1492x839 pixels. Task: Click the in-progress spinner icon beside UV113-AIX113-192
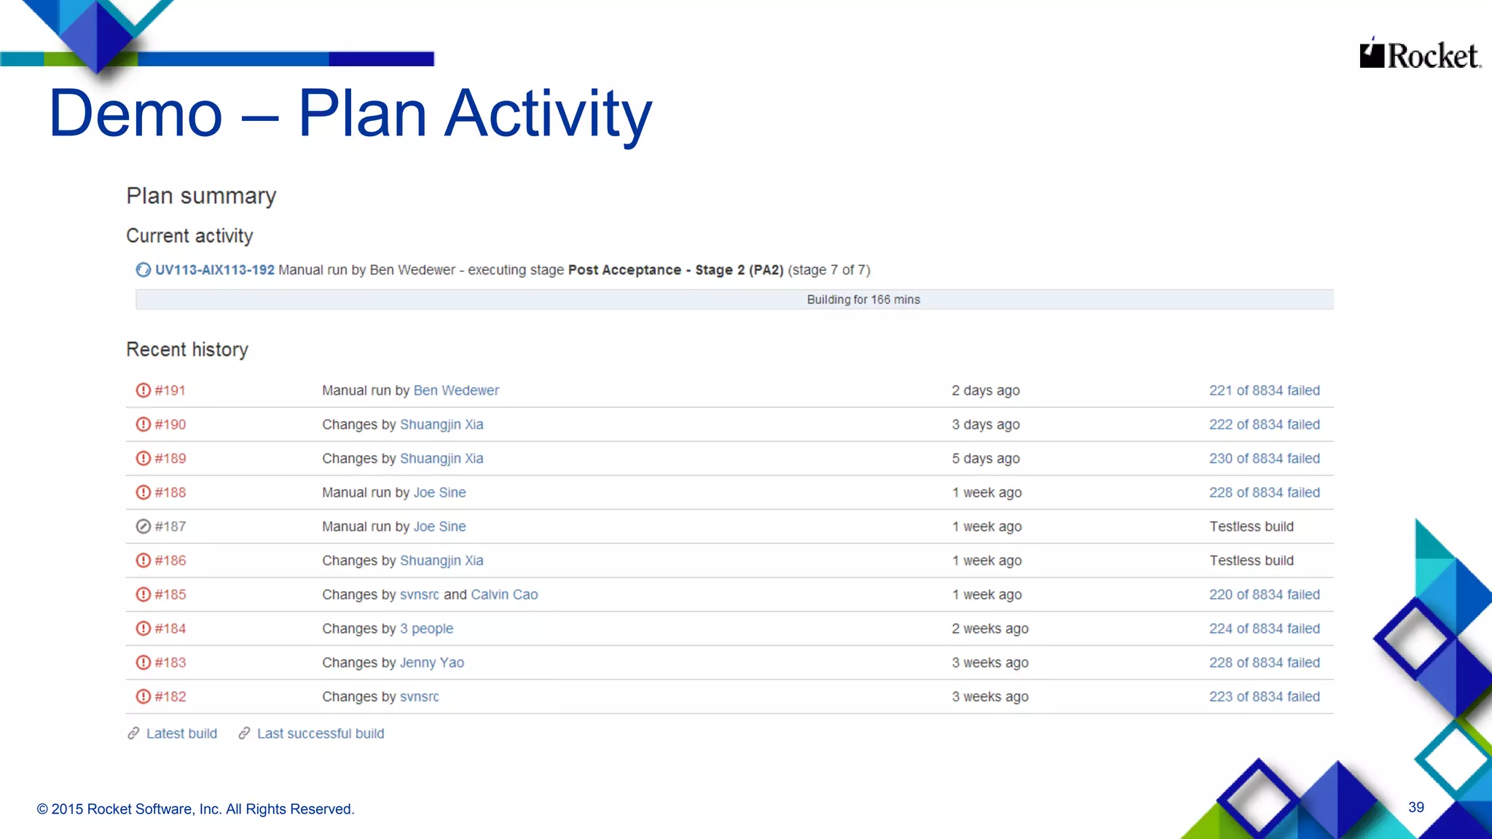(x=144, y=270)
